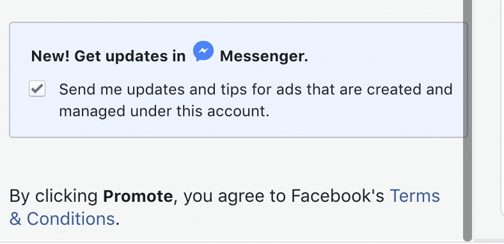504x244 pixels.
Task: Open the Terms link
Action: [x=414, y=196]
